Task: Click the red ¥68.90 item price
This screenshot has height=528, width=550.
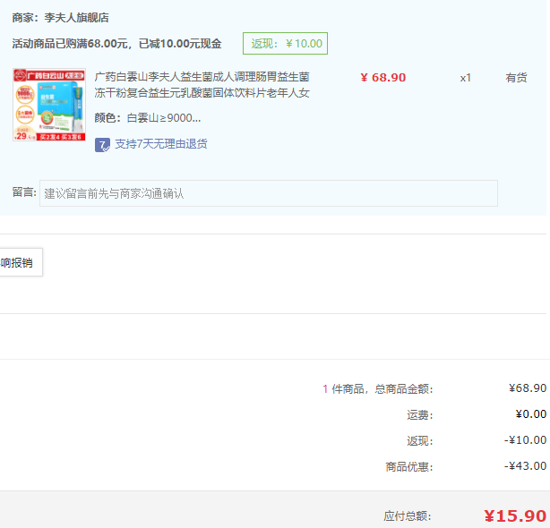Action: 382,78
